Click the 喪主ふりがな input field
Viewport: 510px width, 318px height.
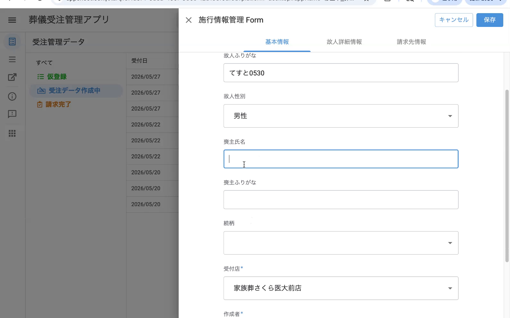[x=341, y=200]
